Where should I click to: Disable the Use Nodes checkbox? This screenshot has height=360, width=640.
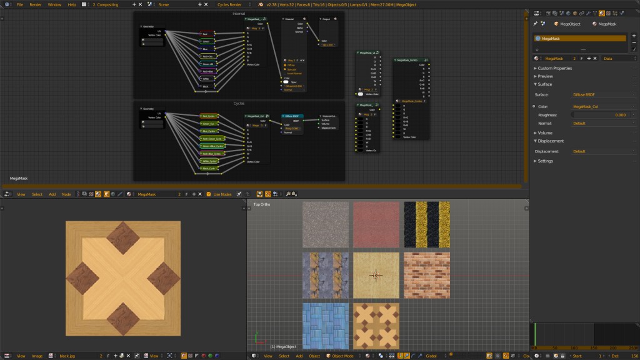coord(208,194)
